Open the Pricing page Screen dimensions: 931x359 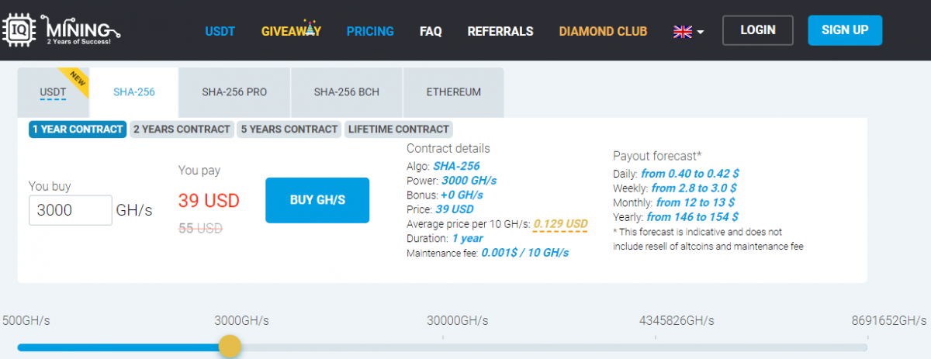(x=370, y=32)
